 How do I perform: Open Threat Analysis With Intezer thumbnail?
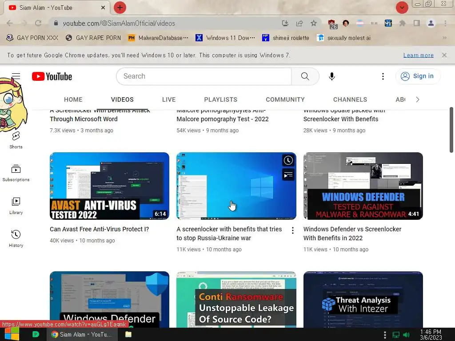pyautogui.click(x=363, y=300)
